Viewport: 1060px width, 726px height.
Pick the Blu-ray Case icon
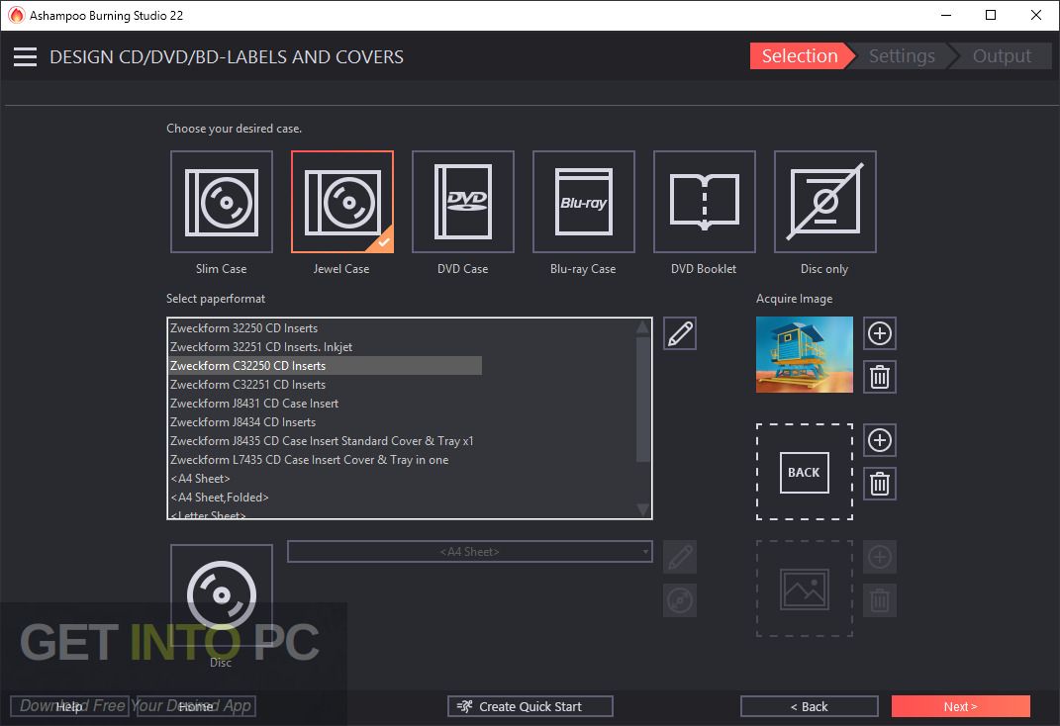[x=583, y=202]
